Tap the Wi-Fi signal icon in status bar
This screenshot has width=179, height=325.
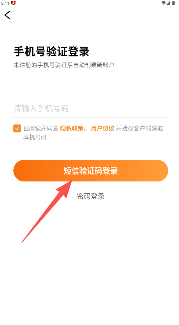tap(164, 3)
